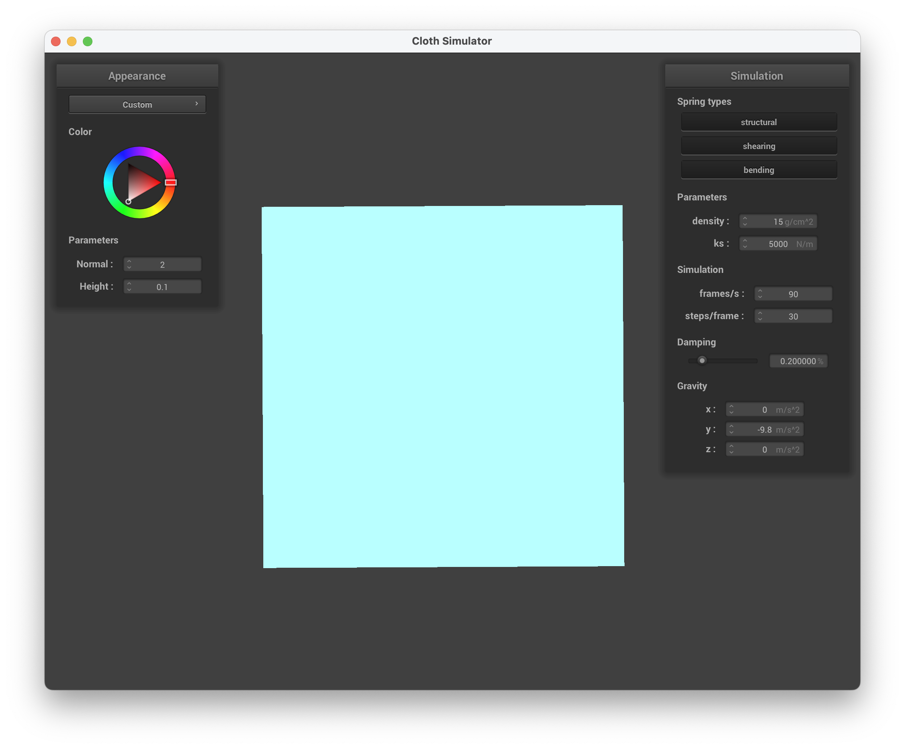
Task: Click the ks stepper arrows
Action: pyautogui.click(x=745, y=243)
